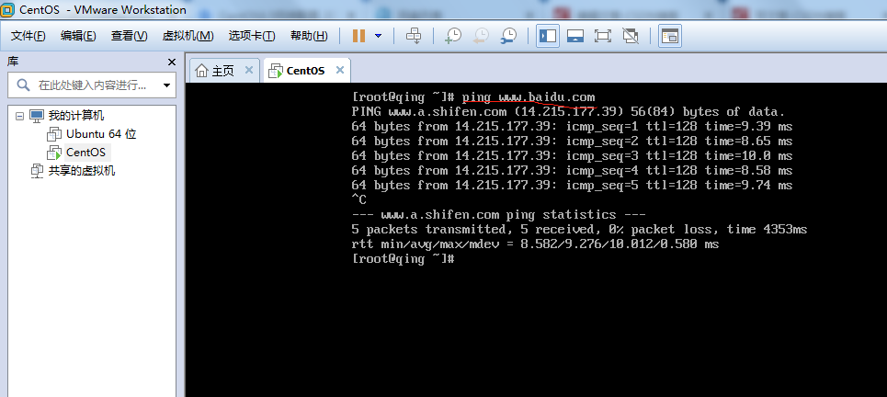Open the 查看(V) menu
The width and height of the screenshot is (887, 397).
point(129,36)
